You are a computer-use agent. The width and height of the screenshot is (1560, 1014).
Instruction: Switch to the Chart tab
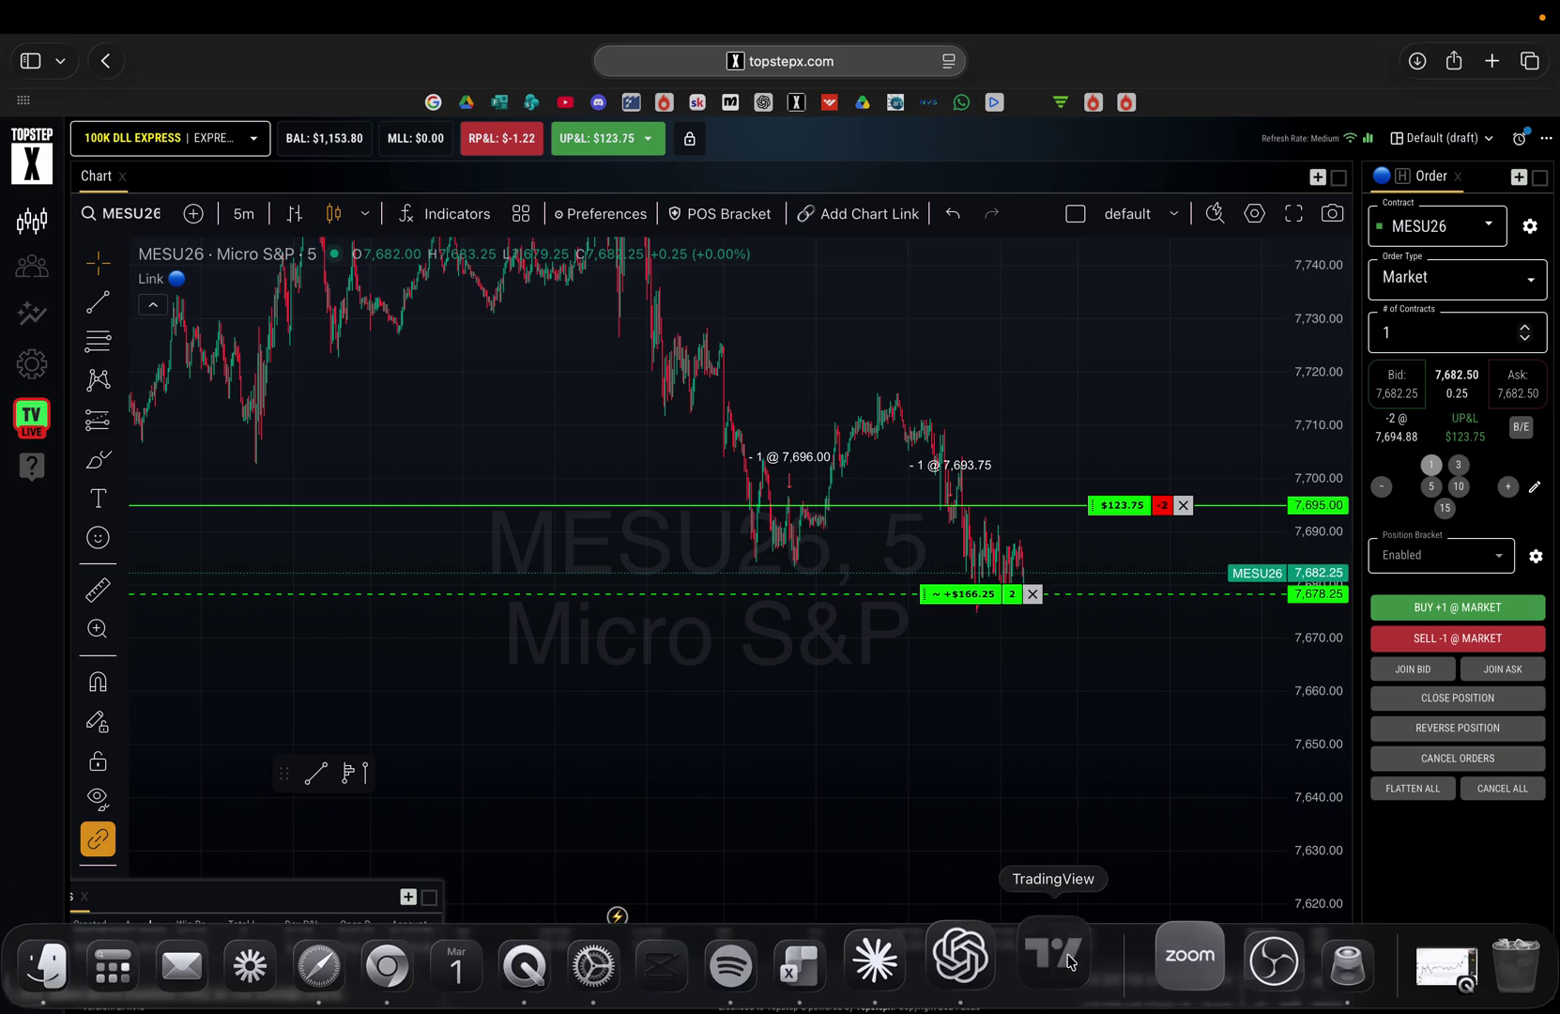96,177
